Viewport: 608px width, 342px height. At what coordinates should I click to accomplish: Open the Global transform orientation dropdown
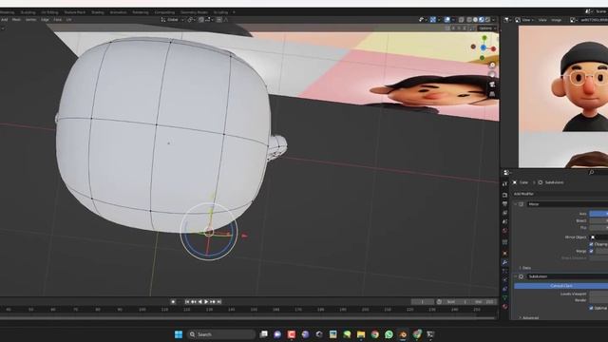(173, 19)
